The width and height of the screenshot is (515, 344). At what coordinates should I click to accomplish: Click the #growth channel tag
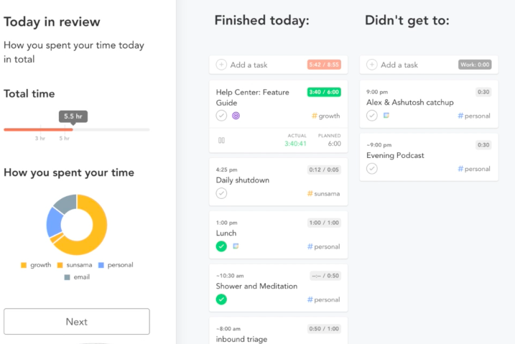tap(325, 116)
